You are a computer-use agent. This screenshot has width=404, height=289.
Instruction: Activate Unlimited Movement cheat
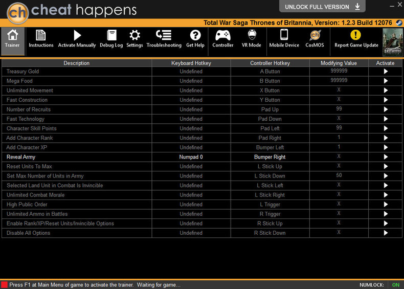386,91
